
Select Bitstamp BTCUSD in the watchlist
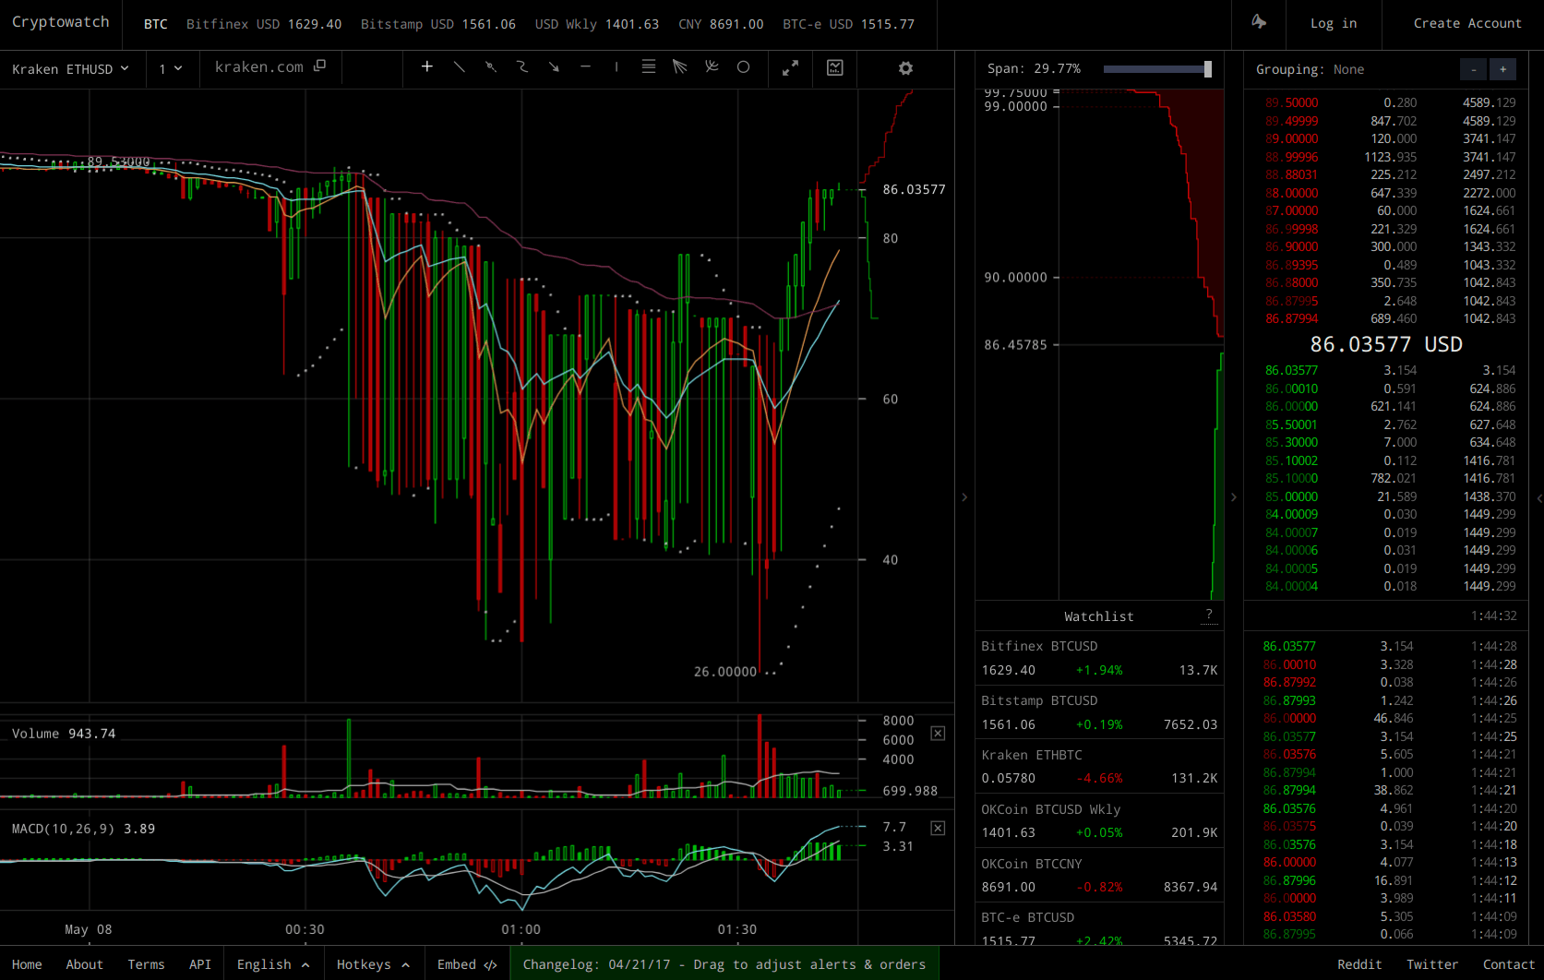[x=1099, y=712]
